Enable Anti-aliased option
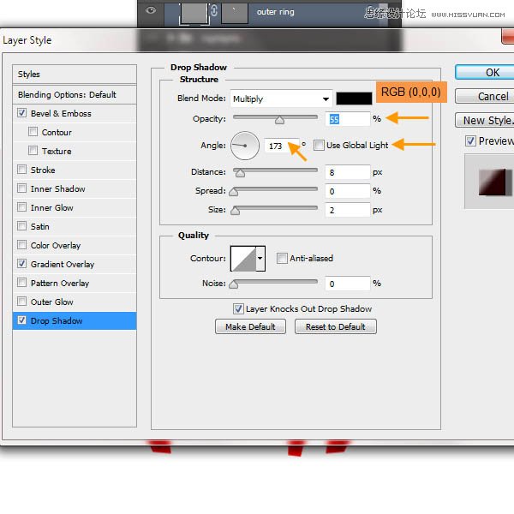 point(282,259)
